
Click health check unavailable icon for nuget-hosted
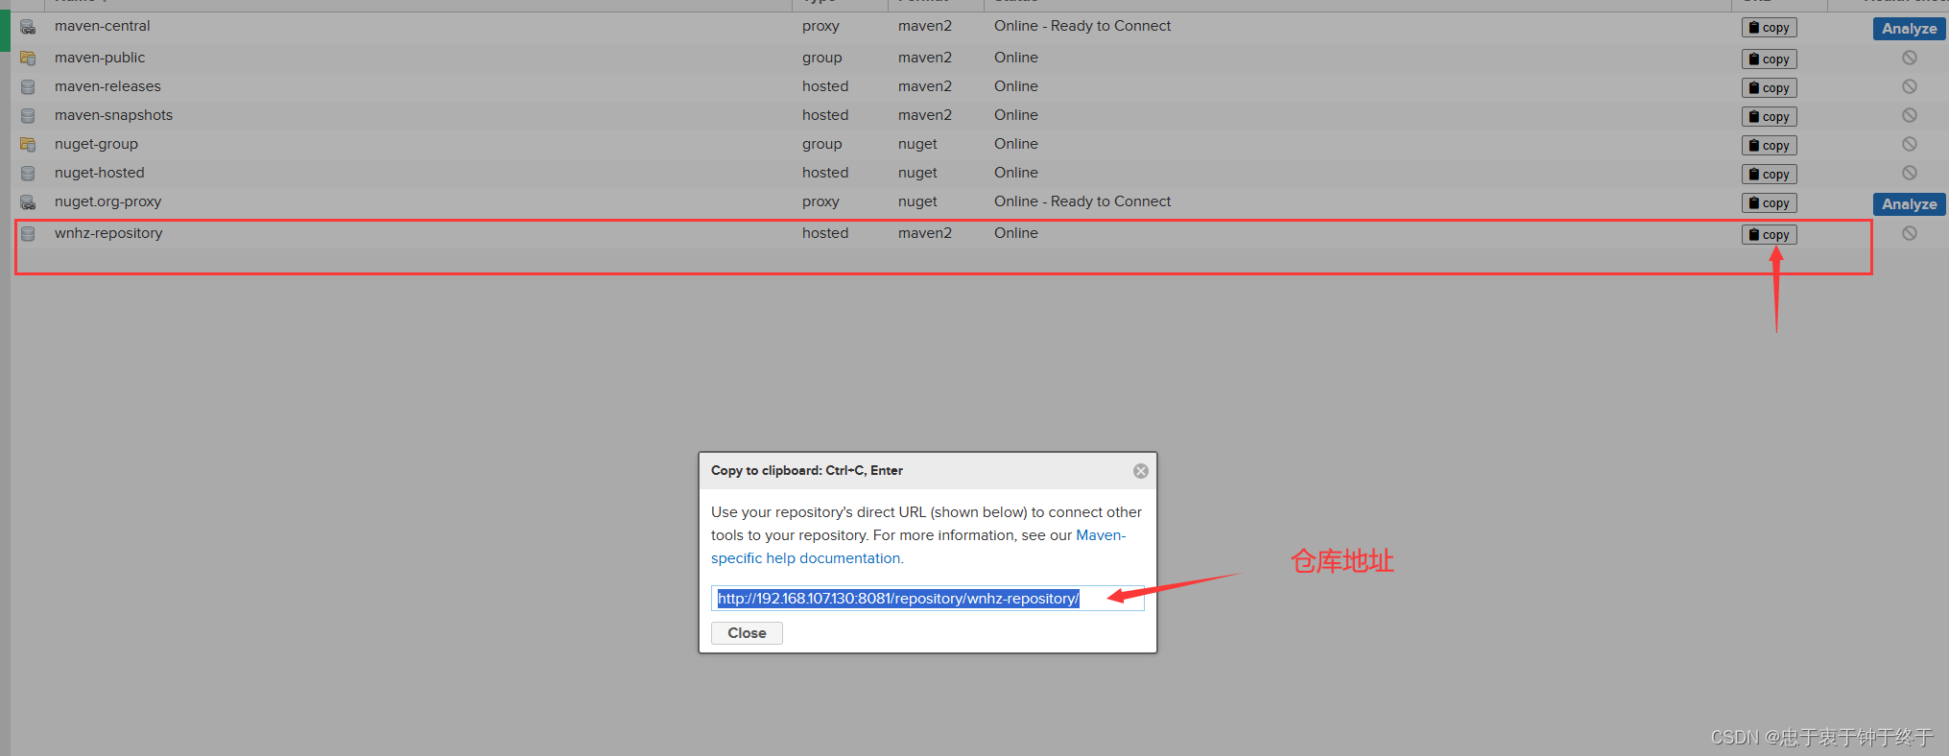(1910, 173)
